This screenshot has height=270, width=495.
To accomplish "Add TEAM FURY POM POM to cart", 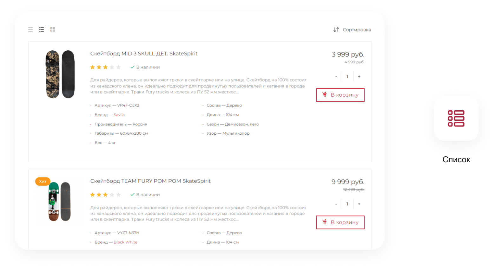I will pos(340,222).
